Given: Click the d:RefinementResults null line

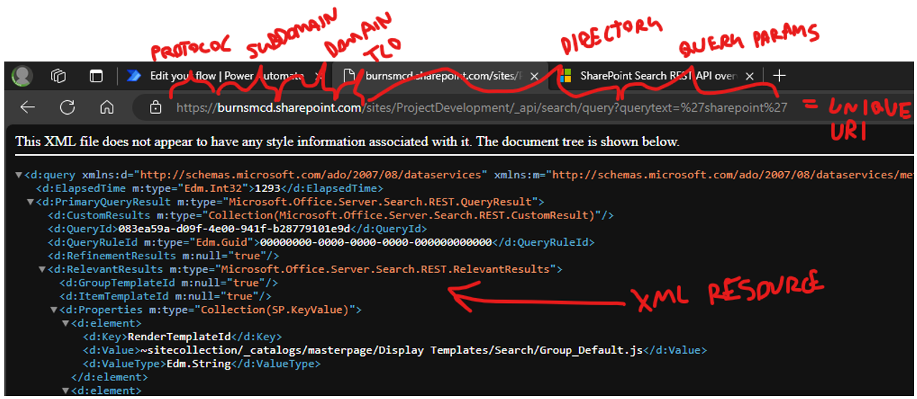Looking at the screenshot, I should click(x=164, y=256).
